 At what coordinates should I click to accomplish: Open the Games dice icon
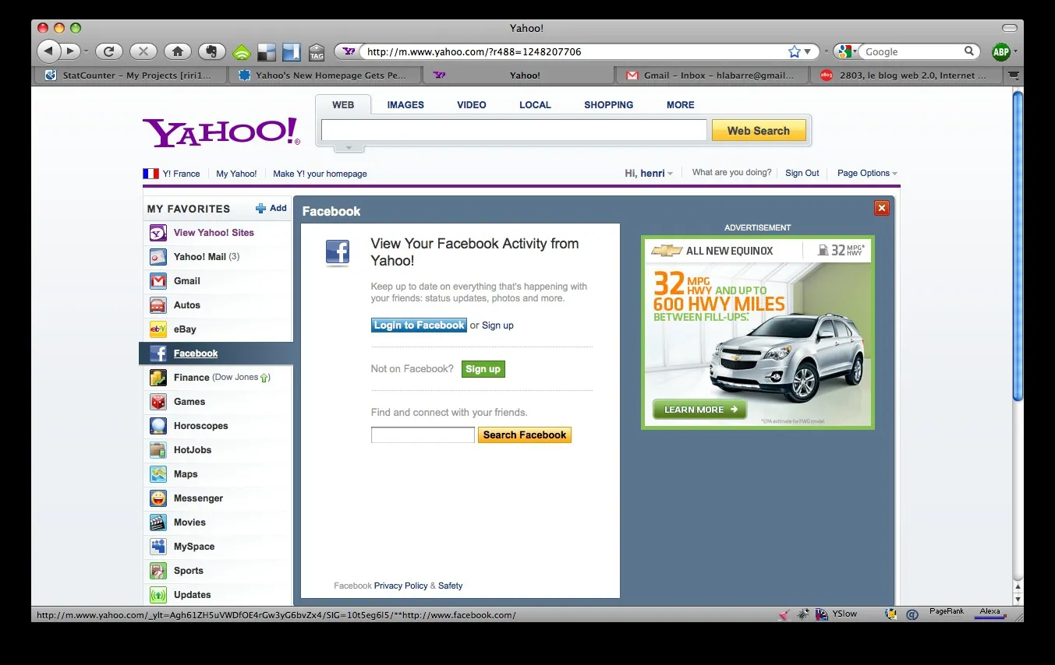click(x=158, y=402)
